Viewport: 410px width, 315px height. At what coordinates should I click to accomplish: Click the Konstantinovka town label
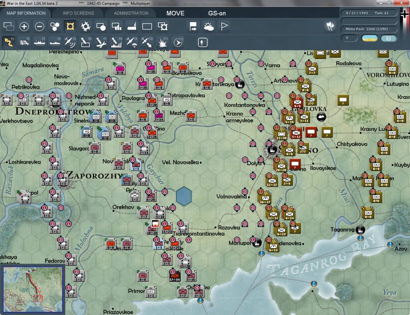[x=245, y=105]
